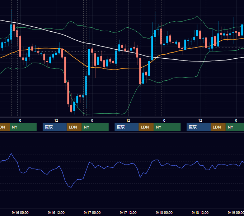Click the 9/16 12:00 date label
Viewport: 244px width, 216px height.
pos(56,212)
